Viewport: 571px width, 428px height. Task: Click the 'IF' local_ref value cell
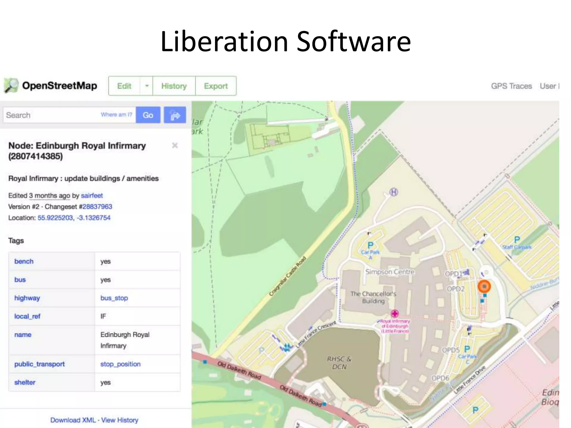(137, 316)
